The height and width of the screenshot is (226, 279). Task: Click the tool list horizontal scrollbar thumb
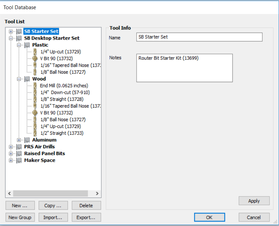pyautogui.click(x=51, y=193)
